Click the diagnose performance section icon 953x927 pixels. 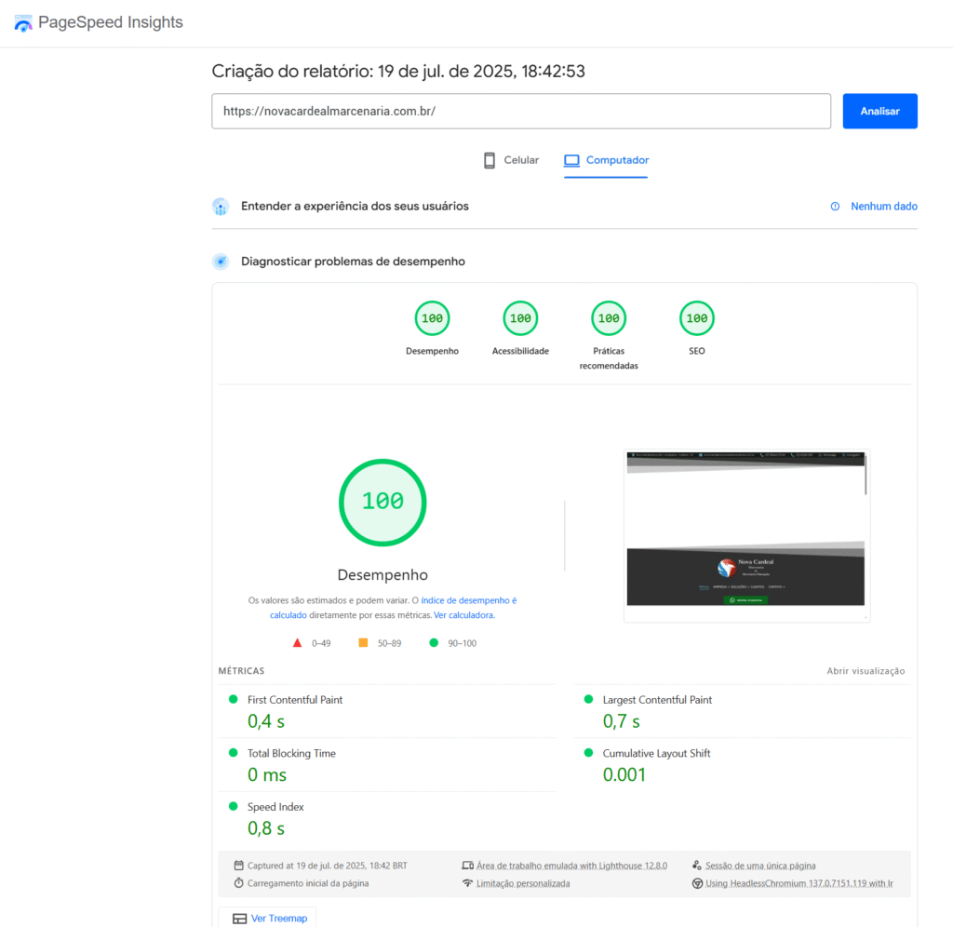pos(221,262)
